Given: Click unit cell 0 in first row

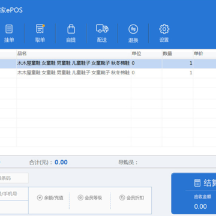Looking at the screenshot, I should click(x=146, y=64).
